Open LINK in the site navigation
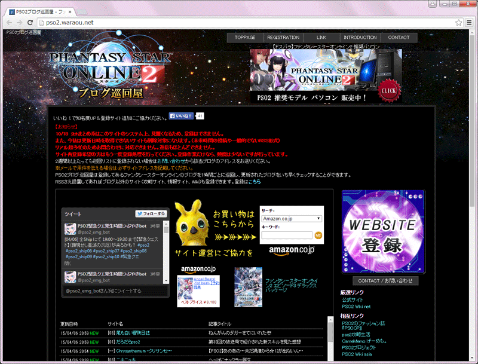 click(321, 38)
